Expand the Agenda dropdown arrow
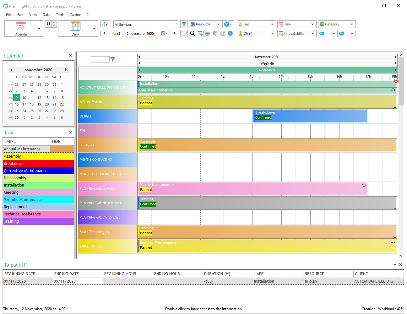 pos(39,29)
